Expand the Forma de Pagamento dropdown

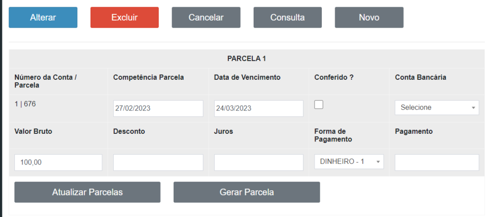click(x=349, y=162)
